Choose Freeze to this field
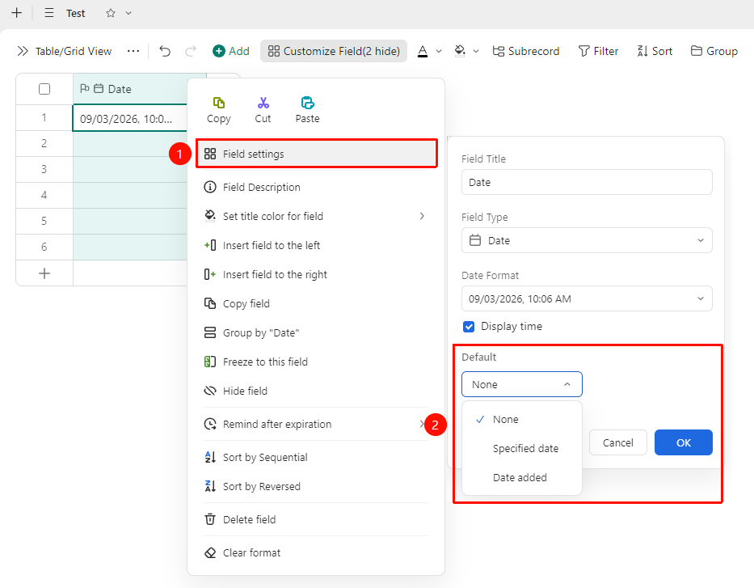The width and height of the screenshot is (754, 588). [x=317, y=362]
